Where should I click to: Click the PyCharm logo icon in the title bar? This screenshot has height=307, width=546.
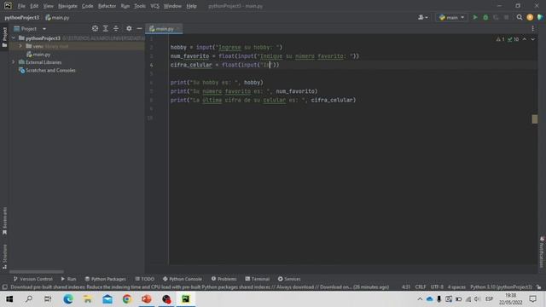(x=8, y=6)
